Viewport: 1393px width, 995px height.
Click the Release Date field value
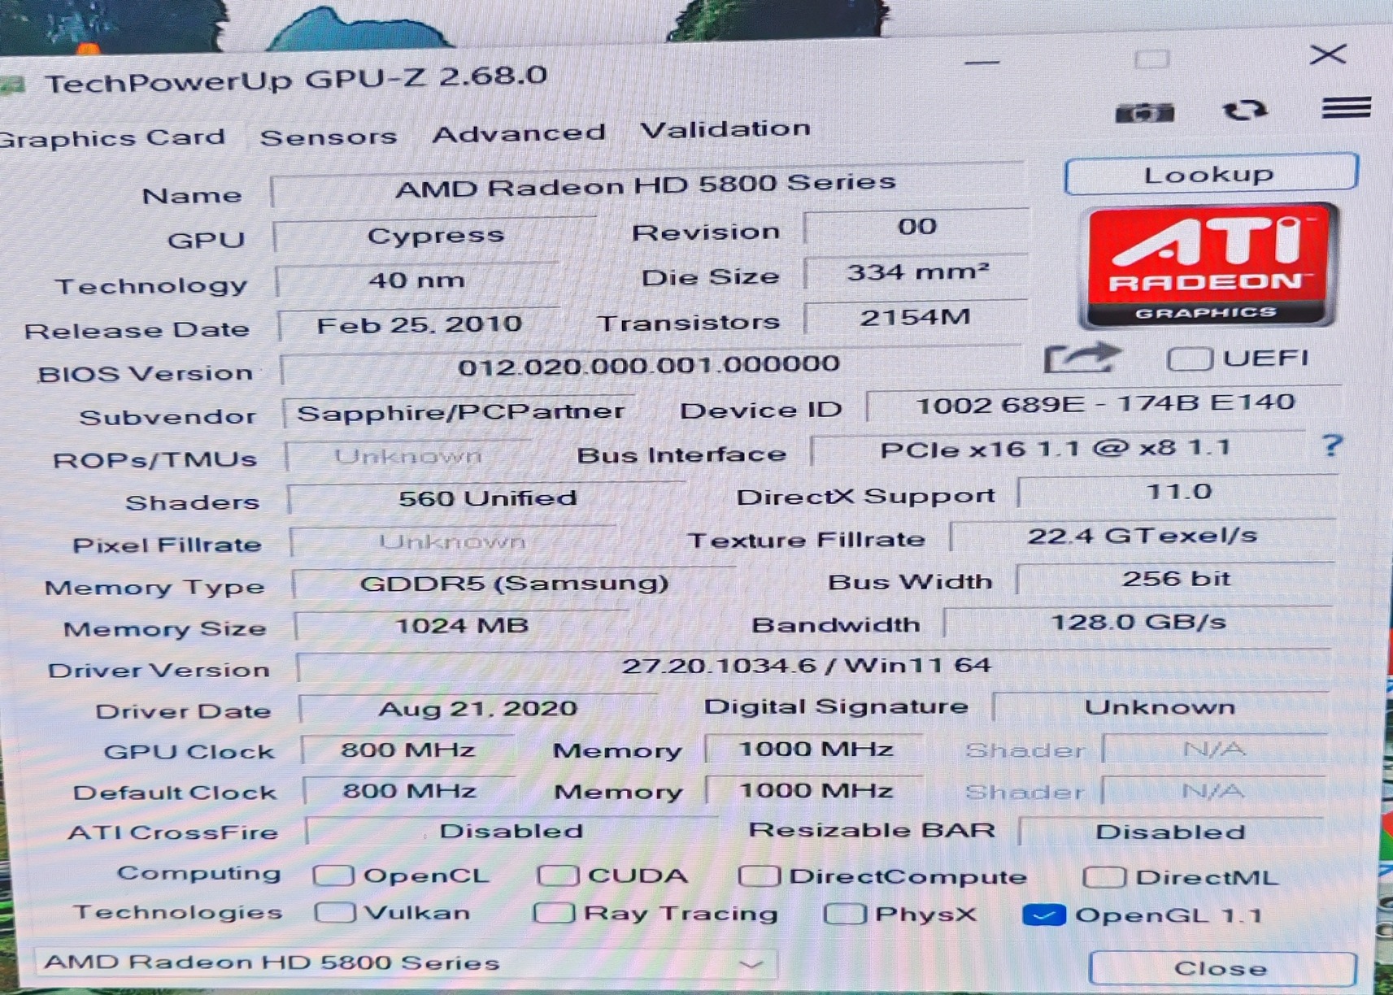pos(419,325)
